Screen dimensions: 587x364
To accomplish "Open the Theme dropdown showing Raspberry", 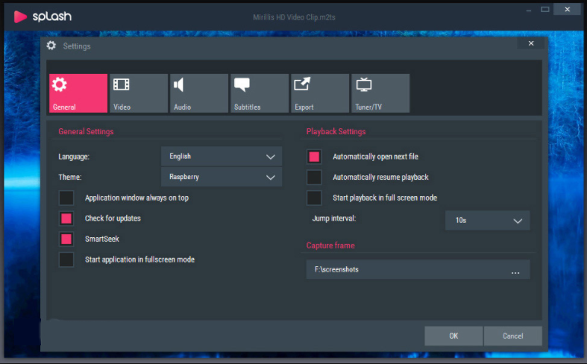I will click(x=222, y=177).
